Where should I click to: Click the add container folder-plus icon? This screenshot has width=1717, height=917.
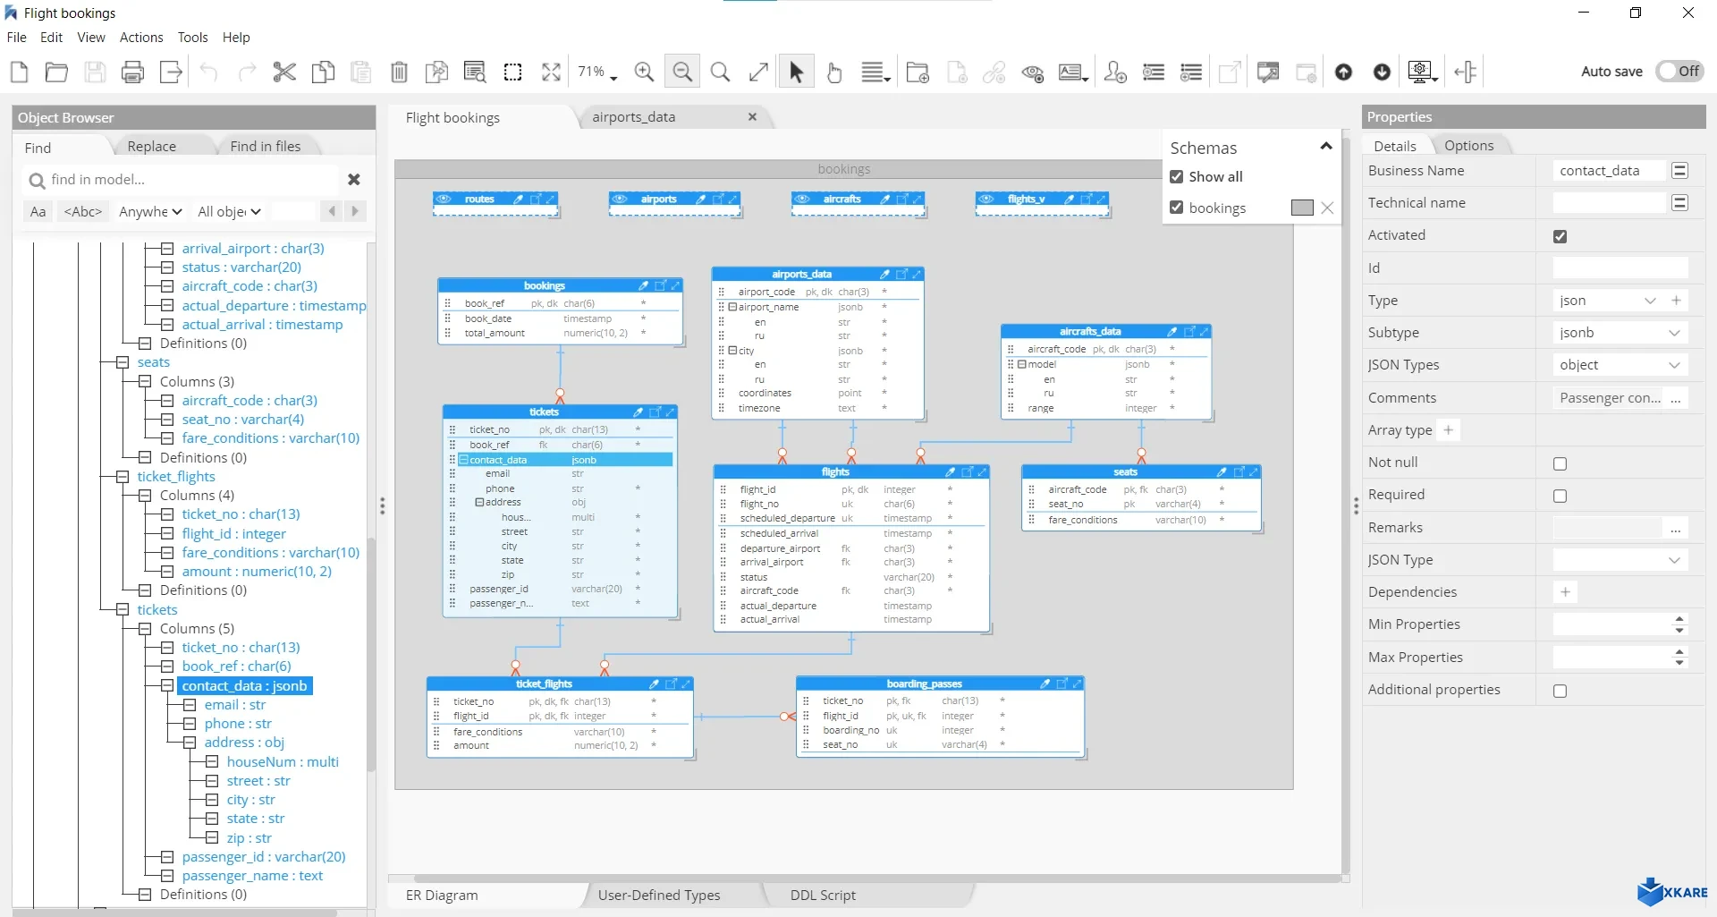(x=918, y=72)
